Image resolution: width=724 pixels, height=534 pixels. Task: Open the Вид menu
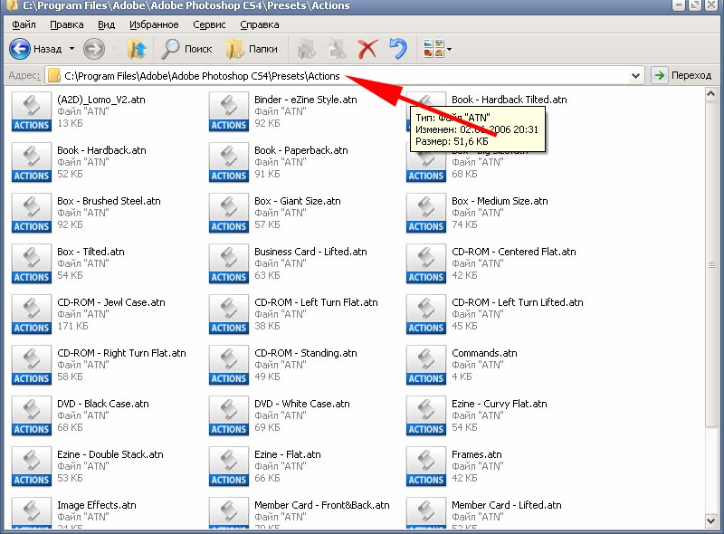point(106,24)
